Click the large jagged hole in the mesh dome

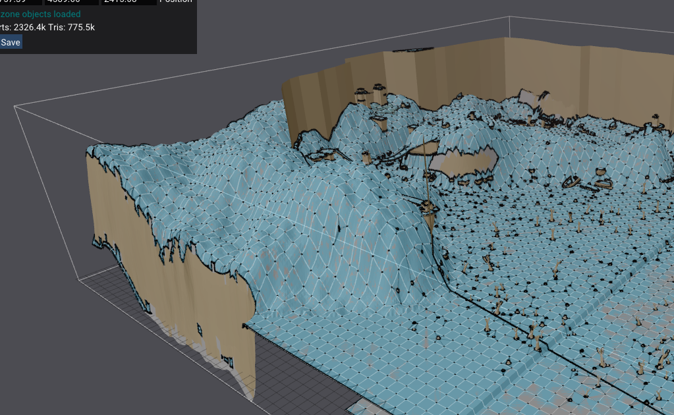pos(464,161)
